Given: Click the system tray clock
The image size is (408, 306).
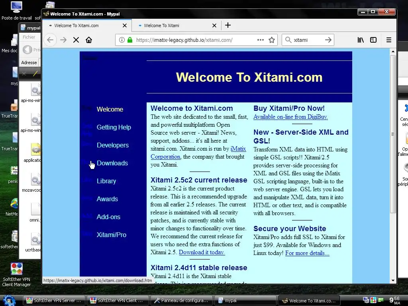Looking at the screenshot, I should [394, 300].
